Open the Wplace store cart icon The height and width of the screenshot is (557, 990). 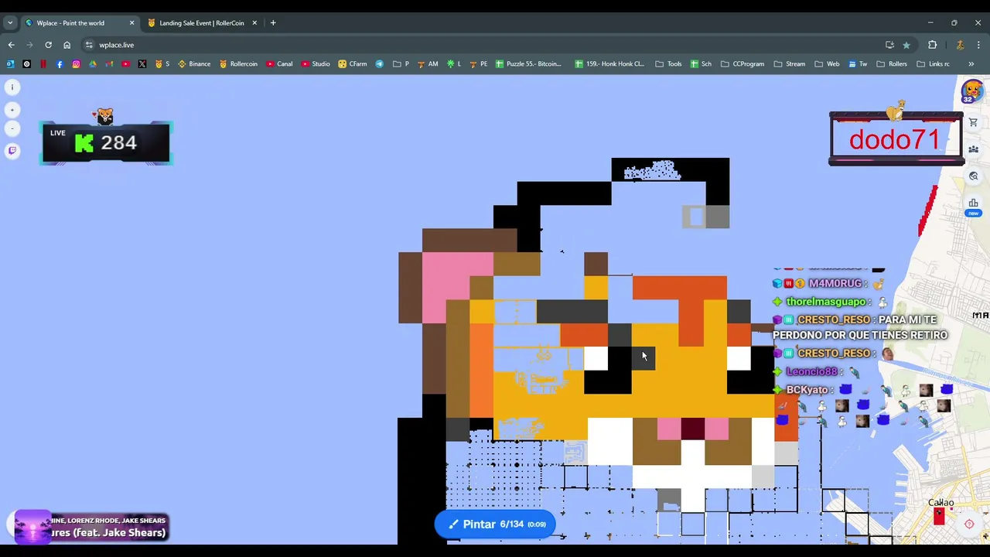(973, 122)
